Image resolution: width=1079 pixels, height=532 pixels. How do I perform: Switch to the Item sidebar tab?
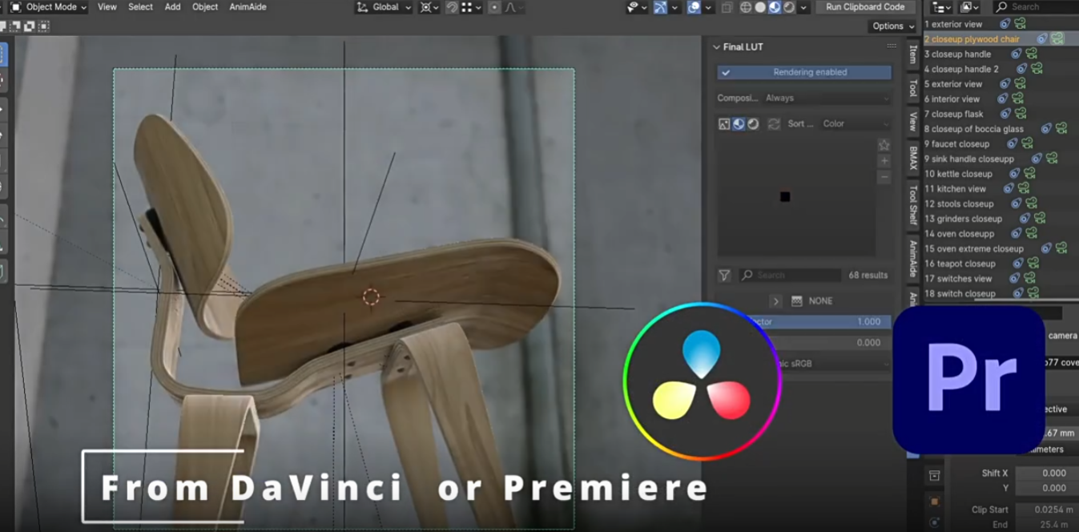(912, 54)
